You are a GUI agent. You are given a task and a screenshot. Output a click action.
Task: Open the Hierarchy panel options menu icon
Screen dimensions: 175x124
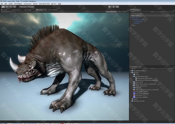[x=173, y=10]
